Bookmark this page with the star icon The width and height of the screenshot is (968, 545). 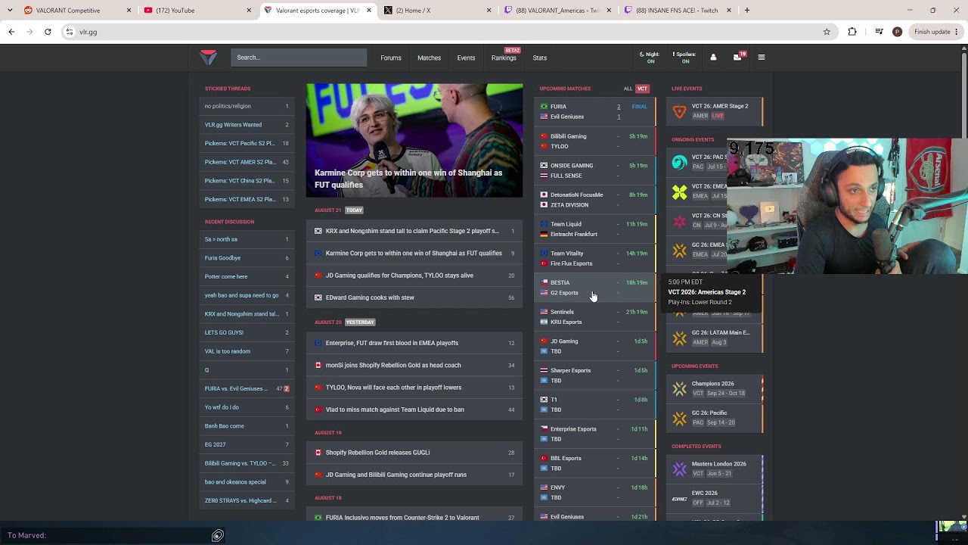click(x=827, y=32)
